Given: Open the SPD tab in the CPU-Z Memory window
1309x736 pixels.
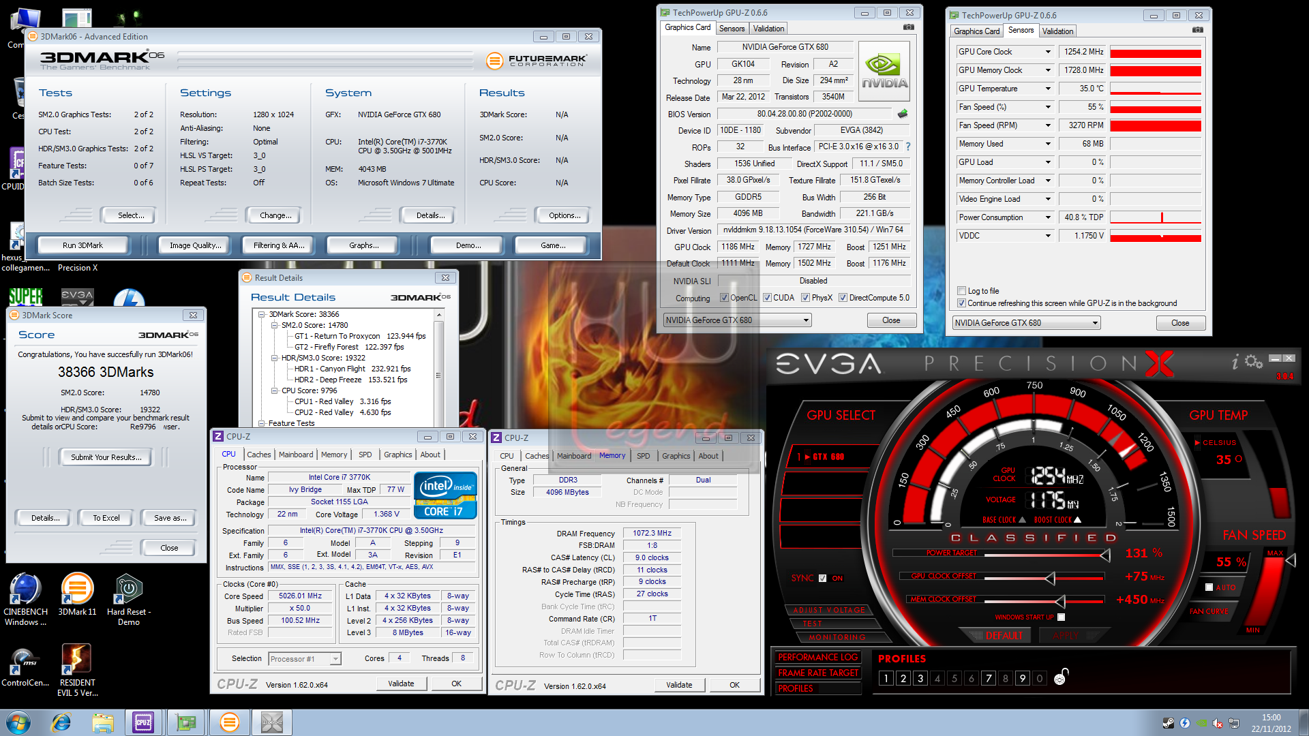Looking at the screenshot, I should pos(643,456).
